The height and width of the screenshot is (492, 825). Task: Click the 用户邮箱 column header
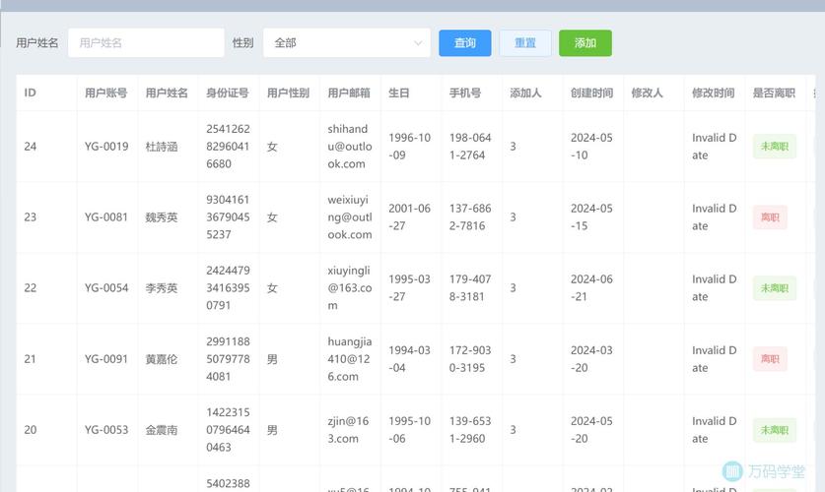coord(349,92)
